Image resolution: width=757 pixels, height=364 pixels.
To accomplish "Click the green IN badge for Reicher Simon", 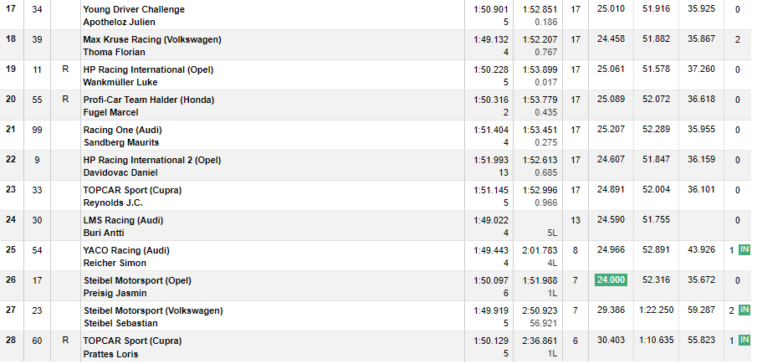I will [x=744, y=249].
